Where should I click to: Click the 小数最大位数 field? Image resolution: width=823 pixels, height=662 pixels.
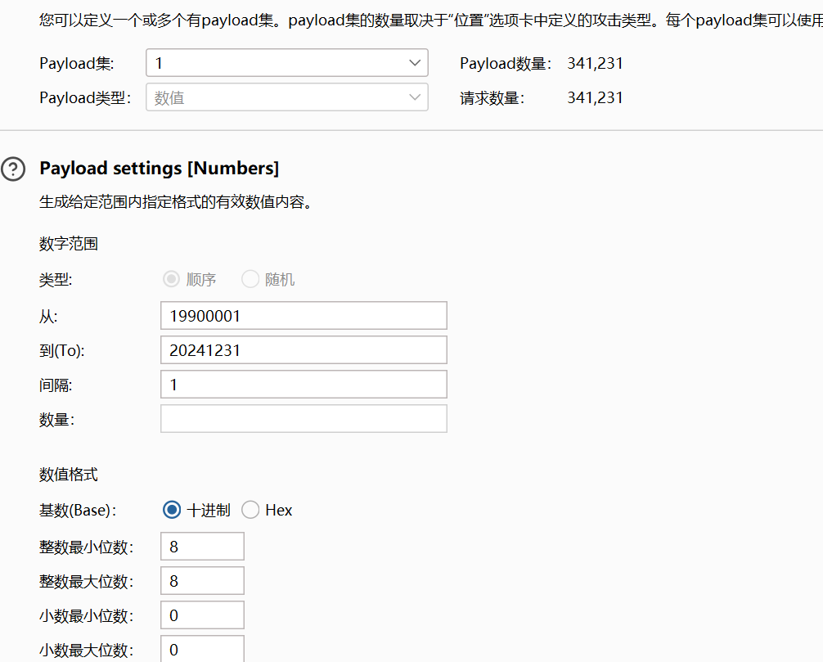(x=203, y=649)
